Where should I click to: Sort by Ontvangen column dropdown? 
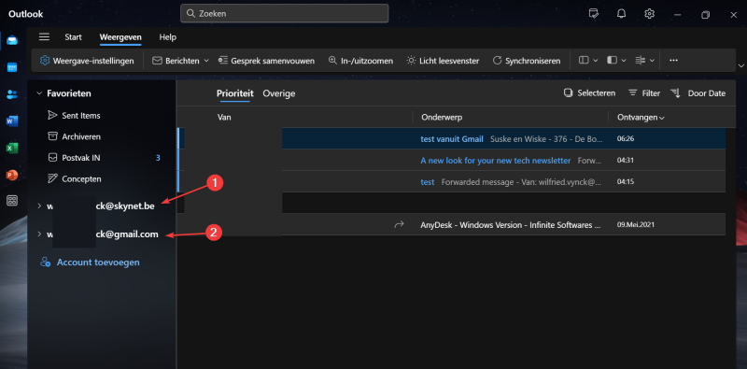coord(641,117)
